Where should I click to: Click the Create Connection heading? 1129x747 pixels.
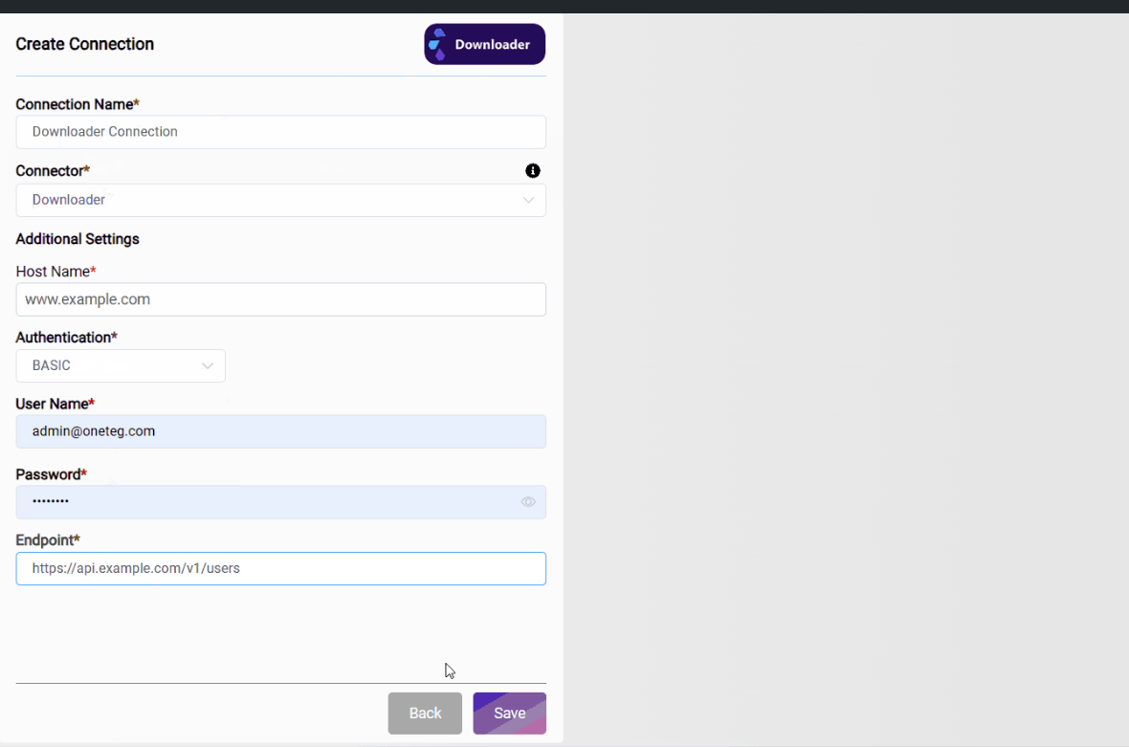click(x=85, y=44)
